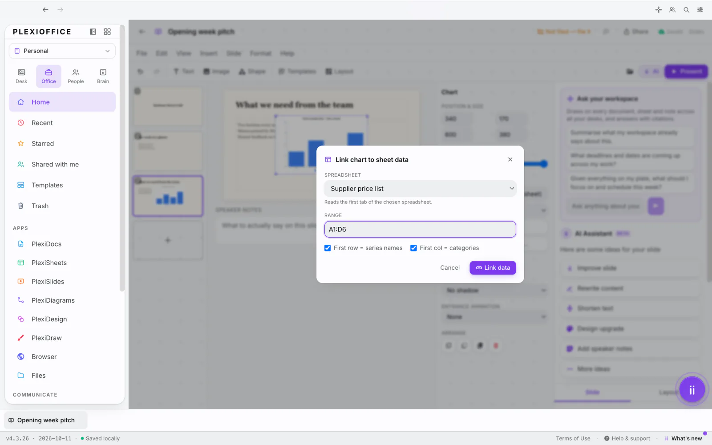
Task: Launch PlexiSlides app
Action: click(x=62, y=281)
